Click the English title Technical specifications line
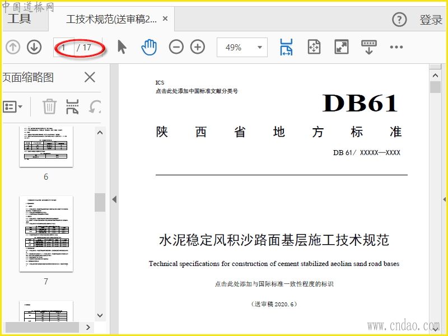This screenshot has height=336, width=448. pyautogui.click(x=274, y=264)
